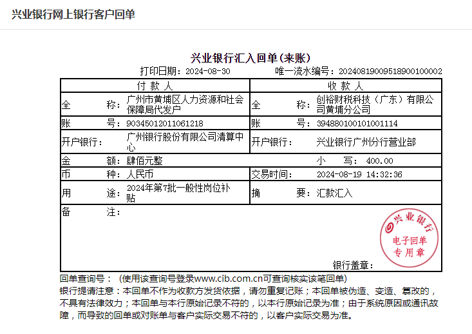472x334 pixels.
Task: Click the 回单查询号 line with www.cib.com.cn
Action: click(203, 279)
